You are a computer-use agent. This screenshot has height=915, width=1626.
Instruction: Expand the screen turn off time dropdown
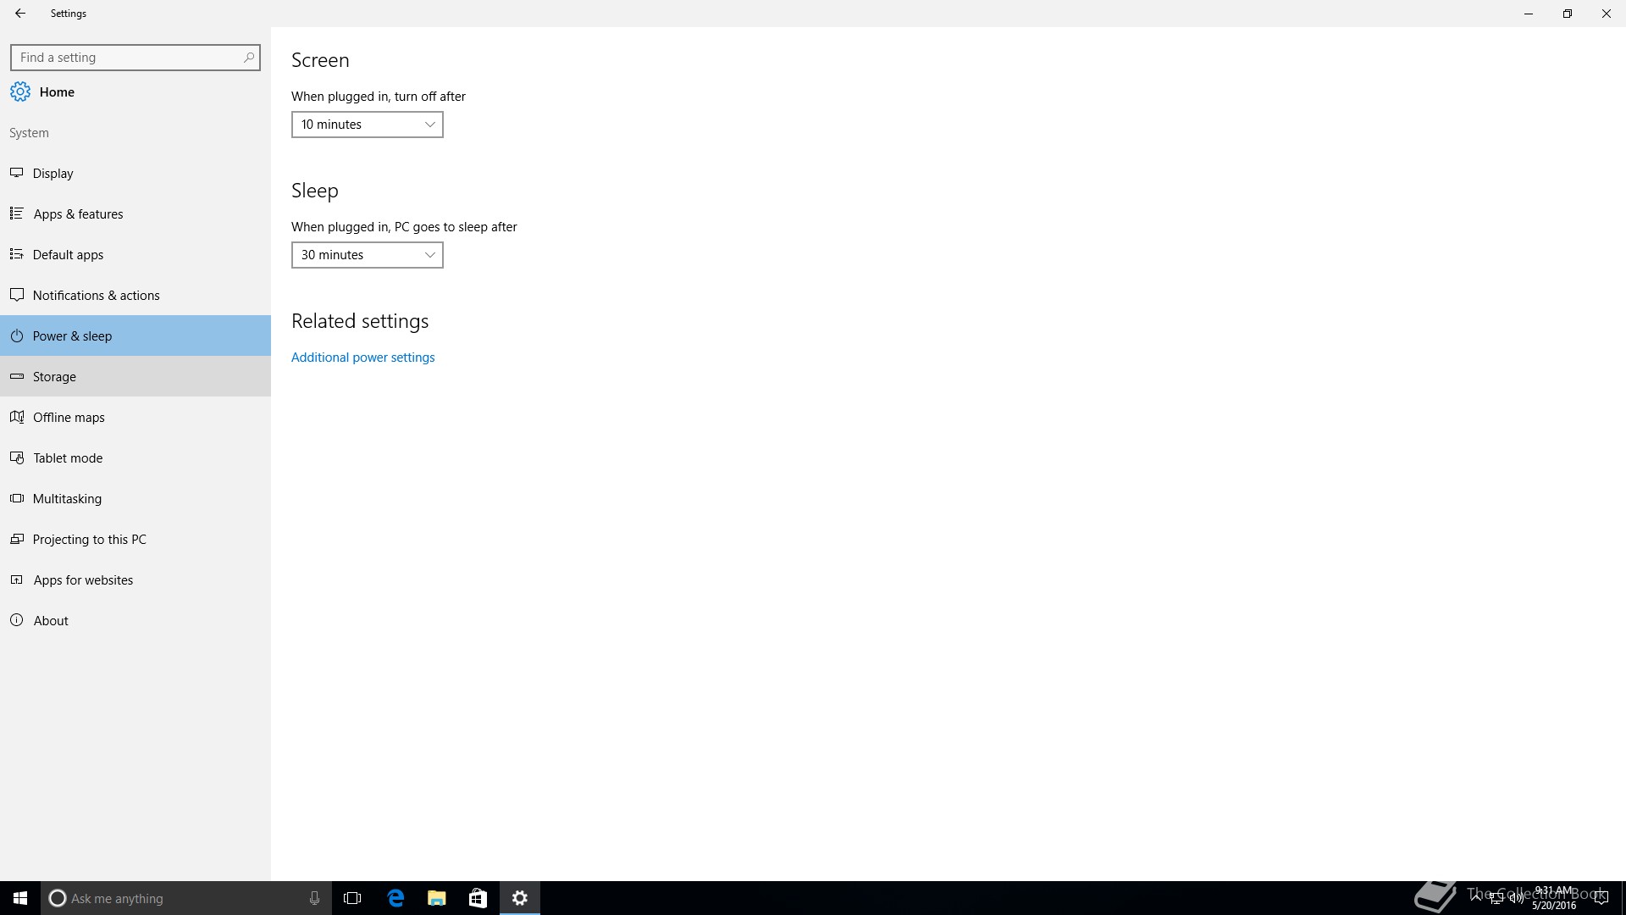367,125
